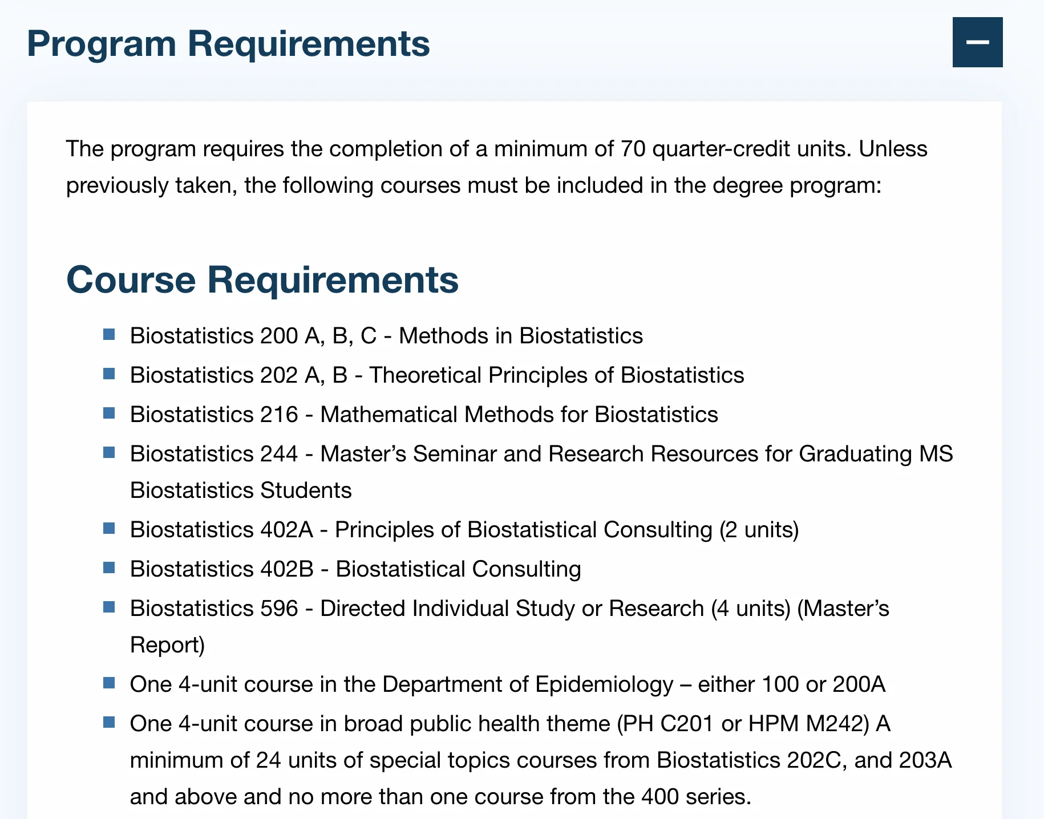Click the Program Requirements heading
This screenshot has width=1044, height=819.
point(228,43)
